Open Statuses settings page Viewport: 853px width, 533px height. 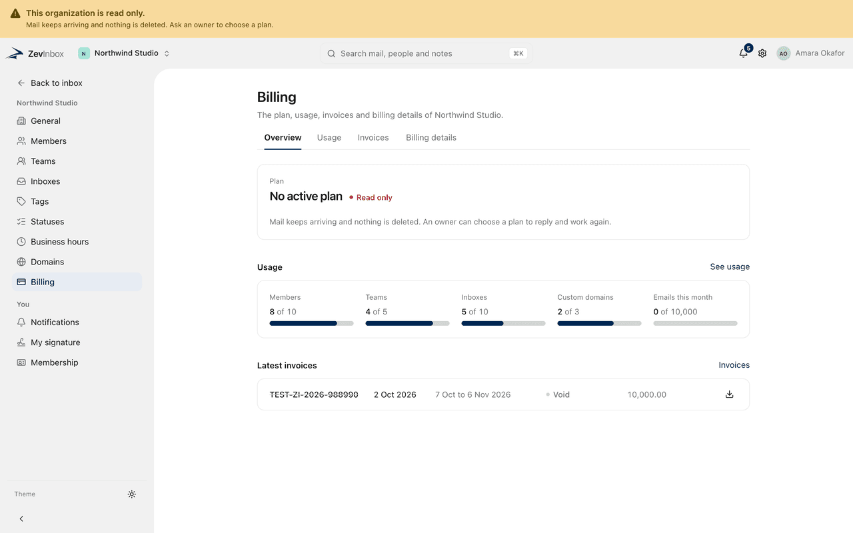pyautogui.click(x=77, y=221)
